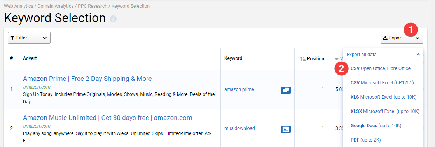The image size is (435, 147).
Task: Open the Export dropdown button
Action: 402,38
